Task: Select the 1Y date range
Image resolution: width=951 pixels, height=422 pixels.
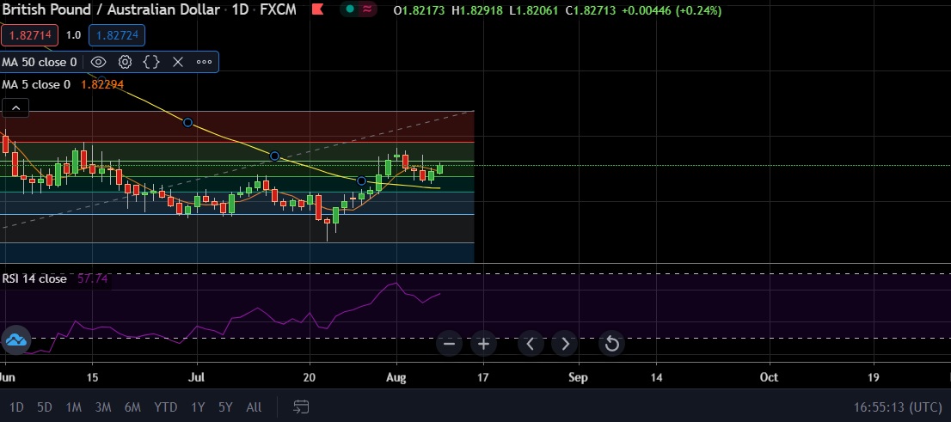Action: coord(198,407)
